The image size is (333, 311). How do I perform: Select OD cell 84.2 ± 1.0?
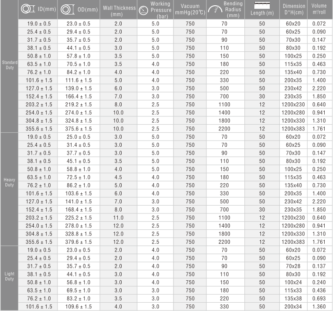click(78, 72)
